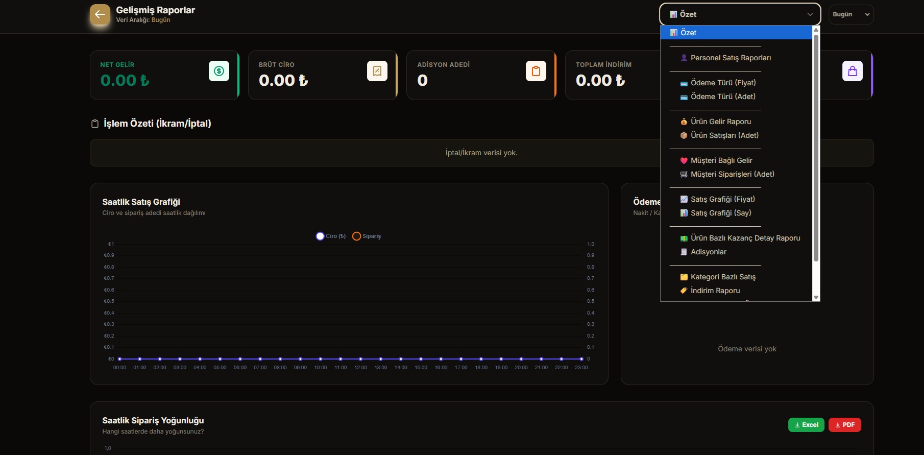Toggle the Ciro (₺) chart legend
924x455 pixels.
click(x=331, y=236)
